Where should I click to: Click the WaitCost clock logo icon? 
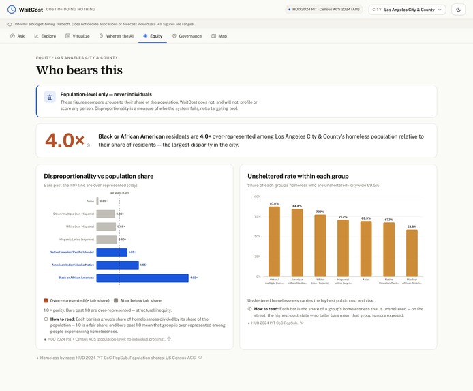(x=11, y=10)
